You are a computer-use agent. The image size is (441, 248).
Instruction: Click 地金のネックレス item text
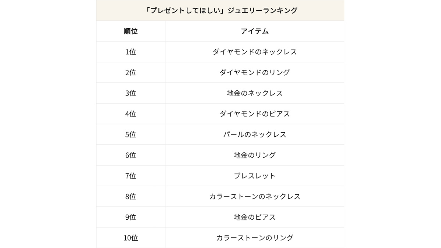click(x=255, y=93)
